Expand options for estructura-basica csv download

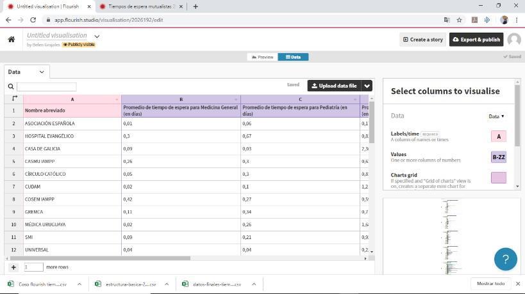(x=167, y=284)
